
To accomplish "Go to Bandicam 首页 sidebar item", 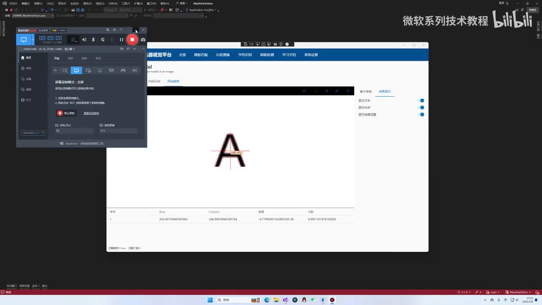I will click(x=26, y=58).
